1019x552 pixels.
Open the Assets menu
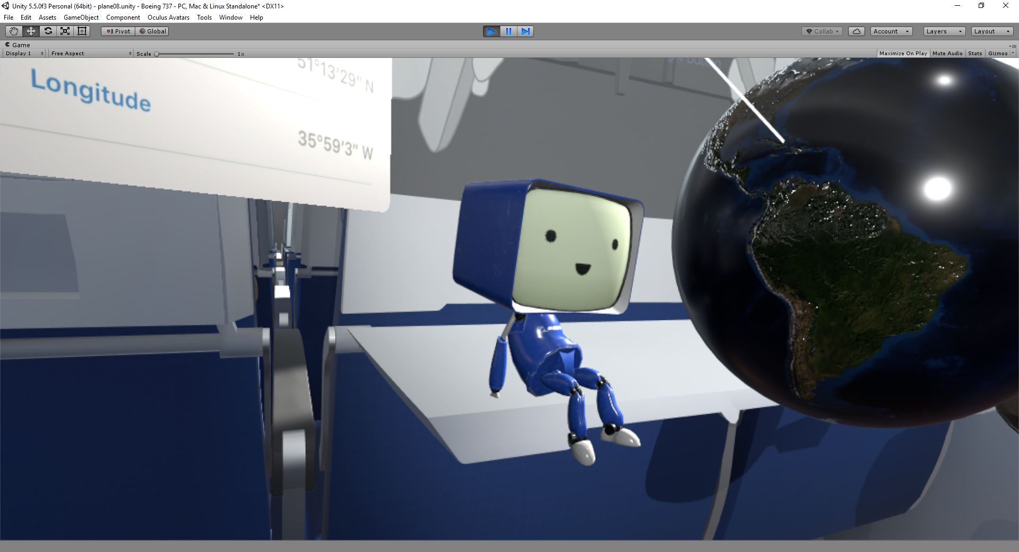coord(47,18)
